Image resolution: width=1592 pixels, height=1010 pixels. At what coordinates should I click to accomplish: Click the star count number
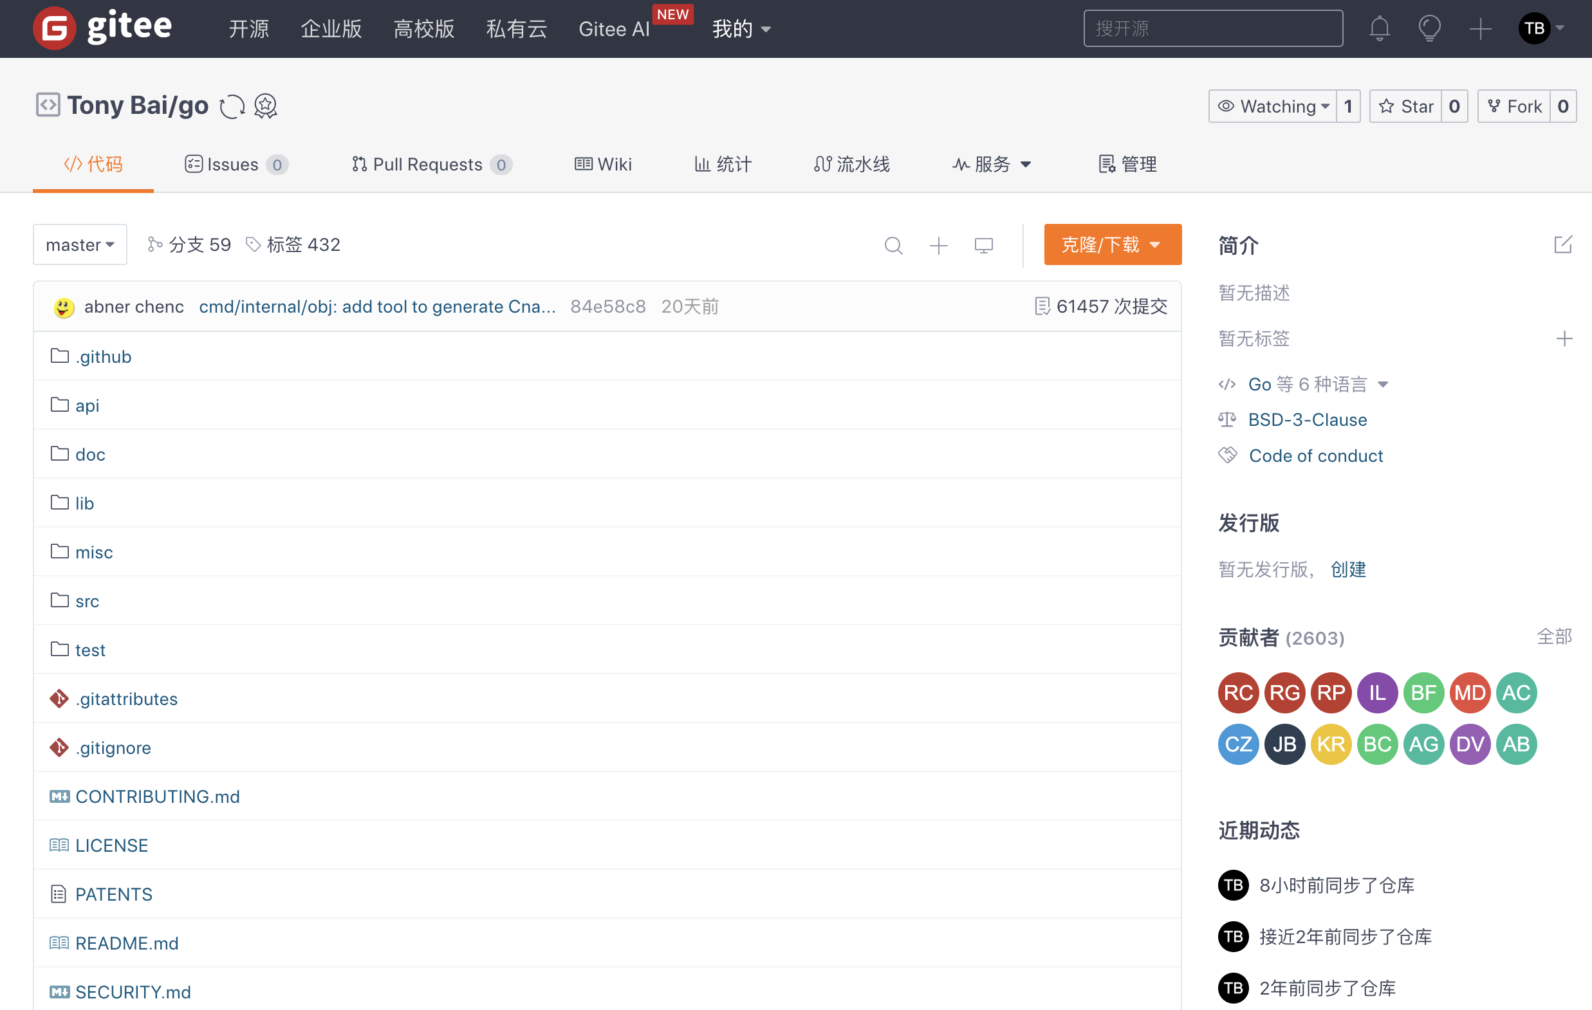[1454, 106]
